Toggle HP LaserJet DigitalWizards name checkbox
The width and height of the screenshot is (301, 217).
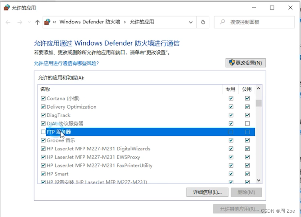tap(43, 149)
